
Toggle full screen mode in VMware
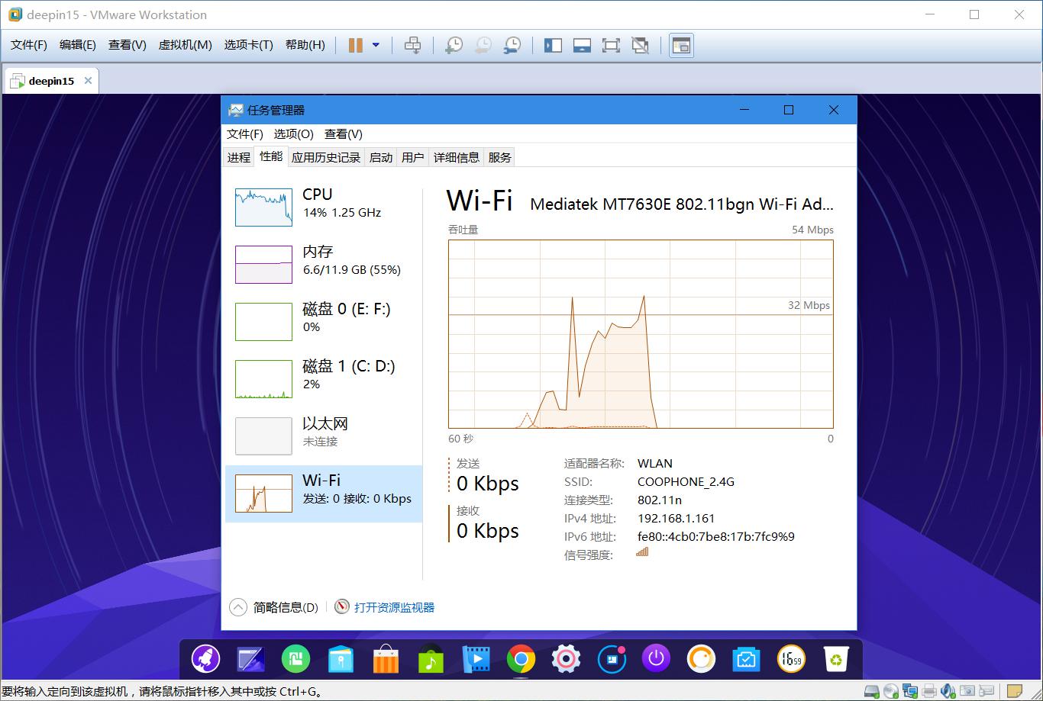pos(611,45)
